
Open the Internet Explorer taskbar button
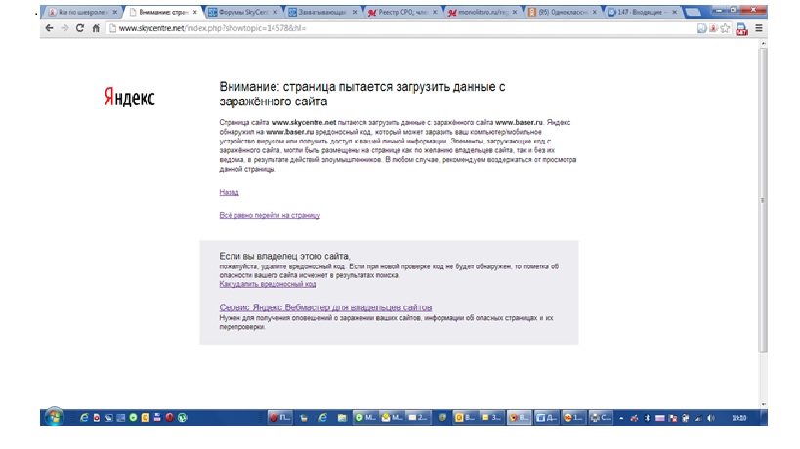click(x=322, y=418)
